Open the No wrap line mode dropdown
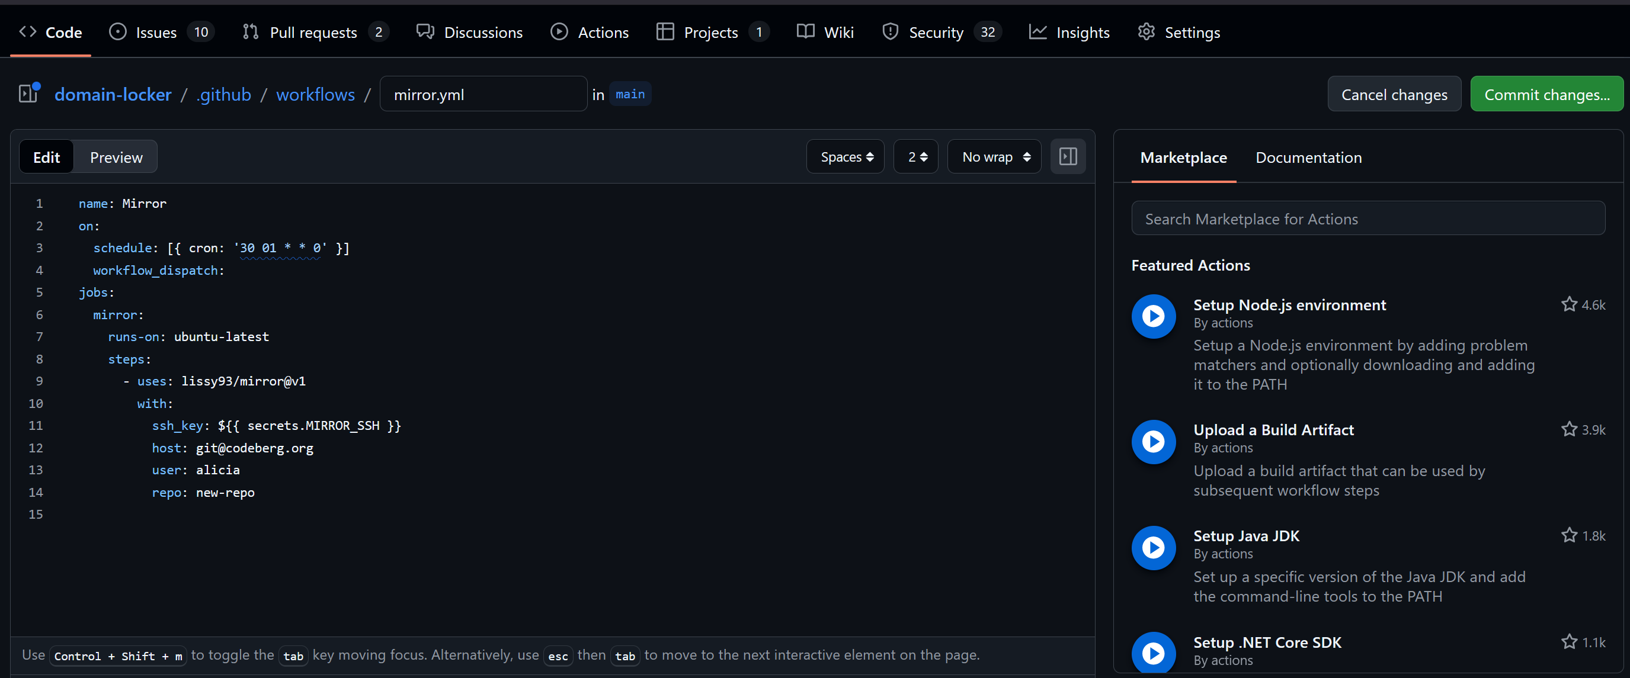 [994, 157]
